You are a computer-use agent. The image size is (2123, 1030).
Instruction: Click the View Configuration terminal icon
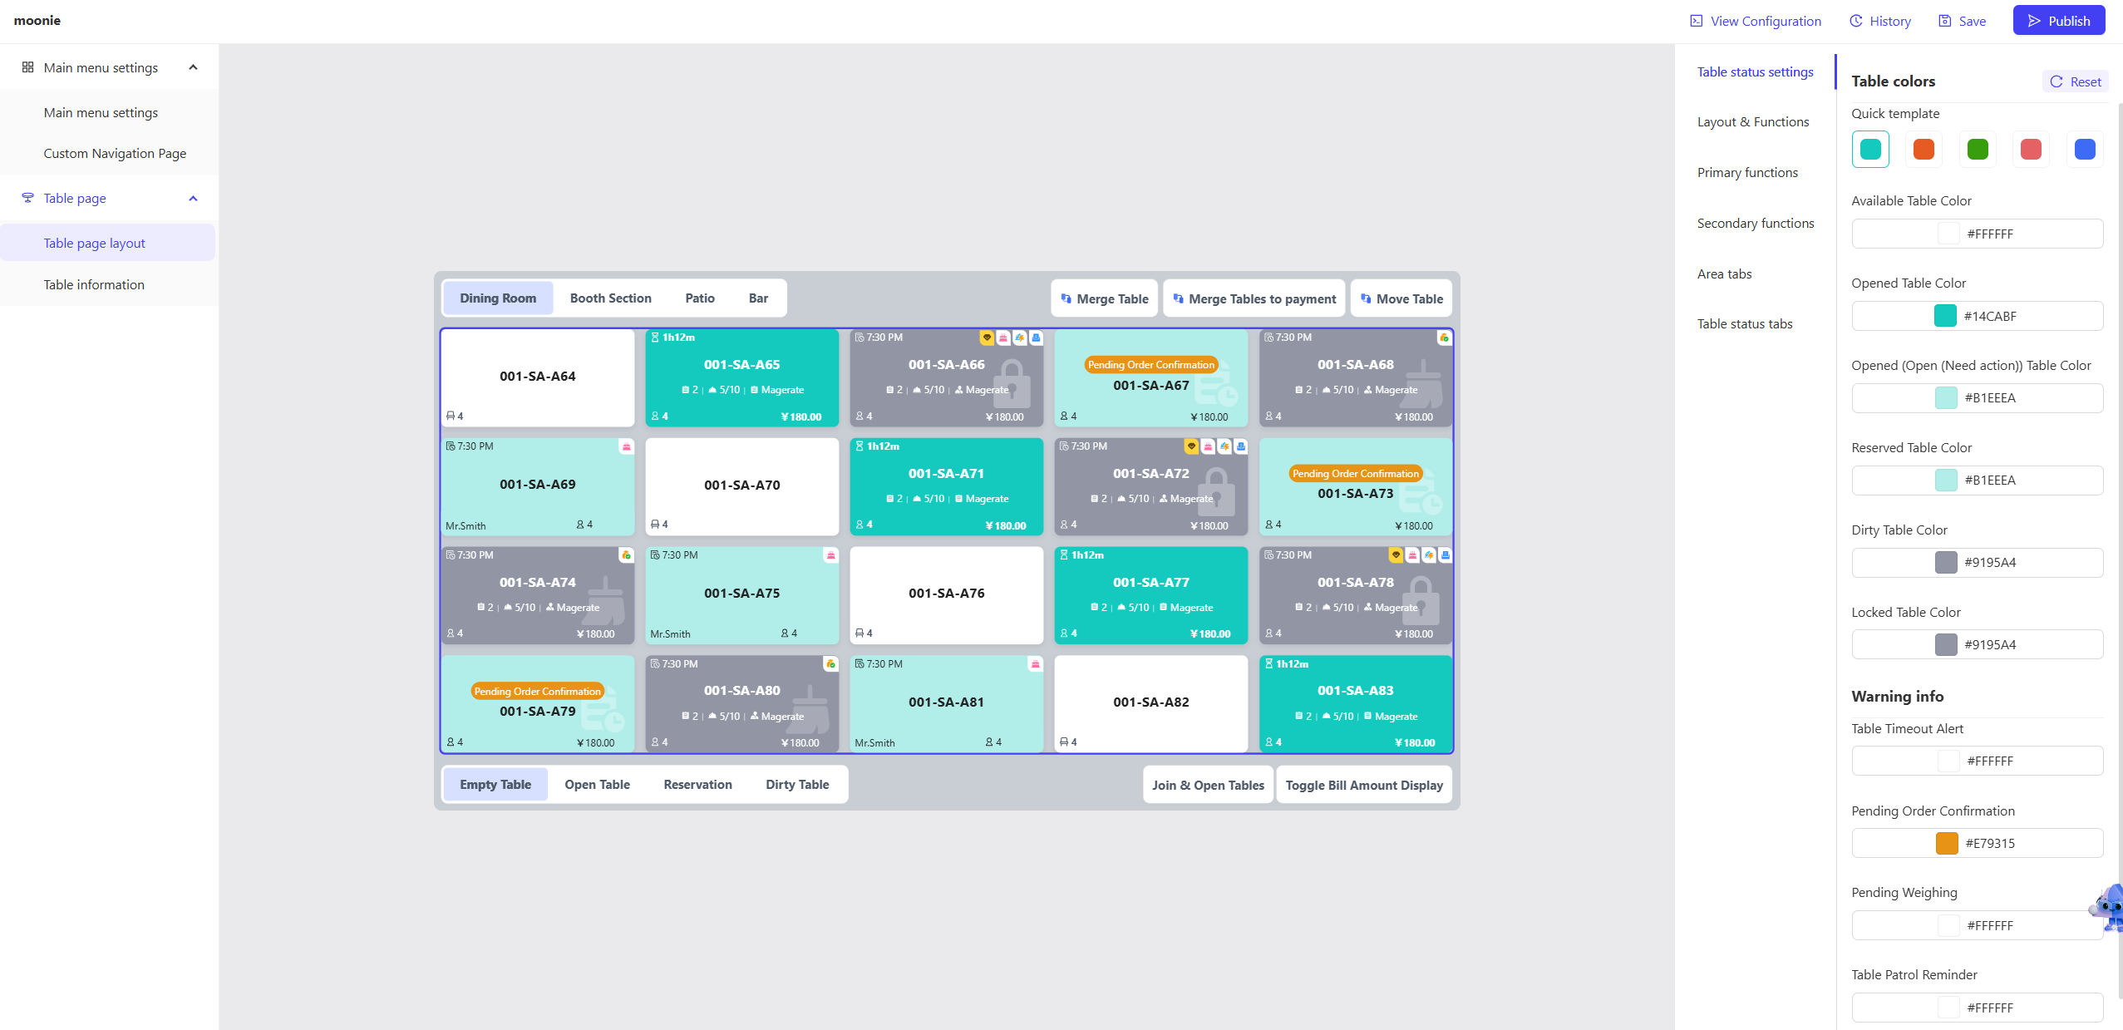point(1696,21)
